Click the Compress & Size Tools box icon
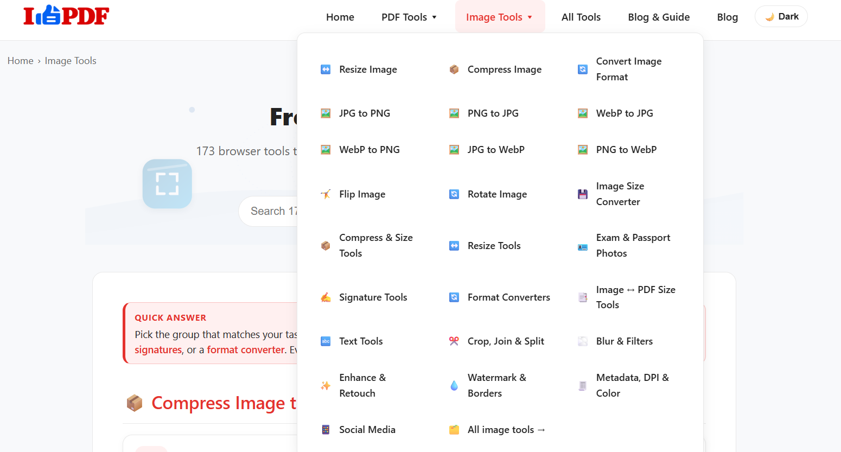841x452 pixels. [x=326, y=246]
